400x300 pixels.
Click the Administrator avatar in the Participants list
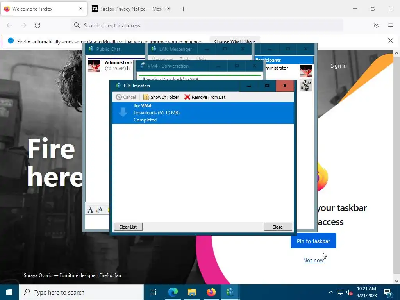coord(305,71)
